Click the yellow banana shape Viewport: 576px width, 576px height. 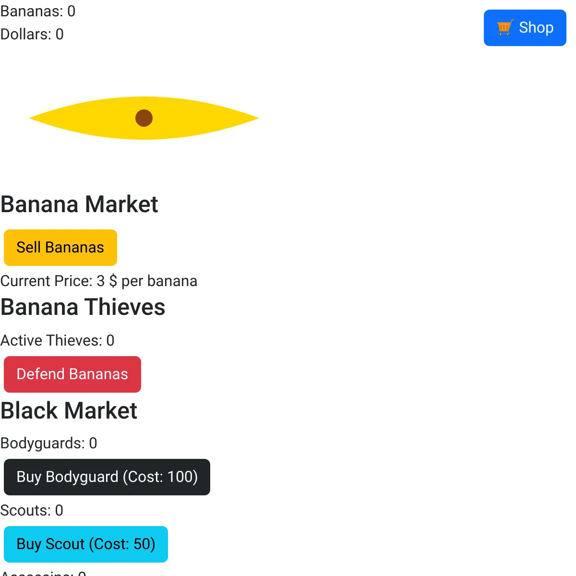click(144, 118)
